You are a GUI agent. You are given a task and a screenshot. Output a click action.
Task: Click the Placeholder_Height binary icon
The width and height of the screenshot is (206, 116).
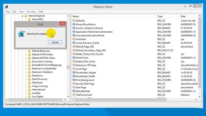click(74, 72)
